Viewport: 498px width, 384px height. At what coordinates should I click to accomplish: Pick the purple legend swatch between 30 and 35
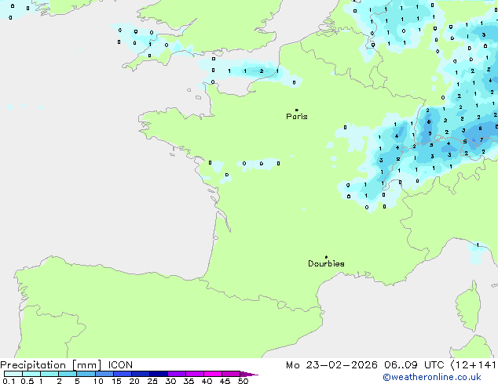tap(177, 374)
